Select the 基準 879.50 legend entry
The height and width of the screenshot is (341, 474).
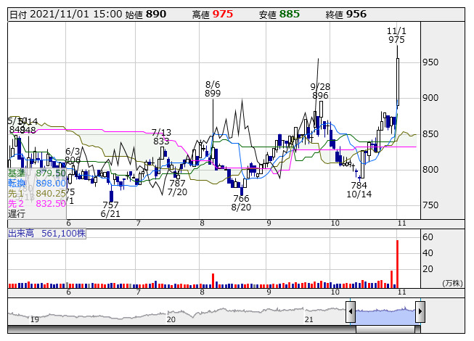click(x=37, y=173)
